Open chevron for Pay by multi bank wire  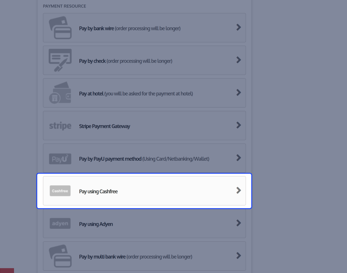pos(239,256)
